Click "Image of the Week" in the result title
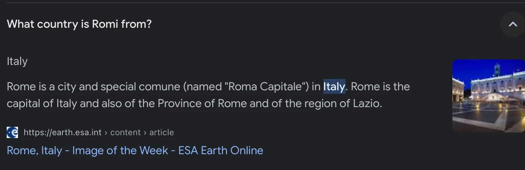The height and width of the screenshot is (170, 525). coord(120,150)
